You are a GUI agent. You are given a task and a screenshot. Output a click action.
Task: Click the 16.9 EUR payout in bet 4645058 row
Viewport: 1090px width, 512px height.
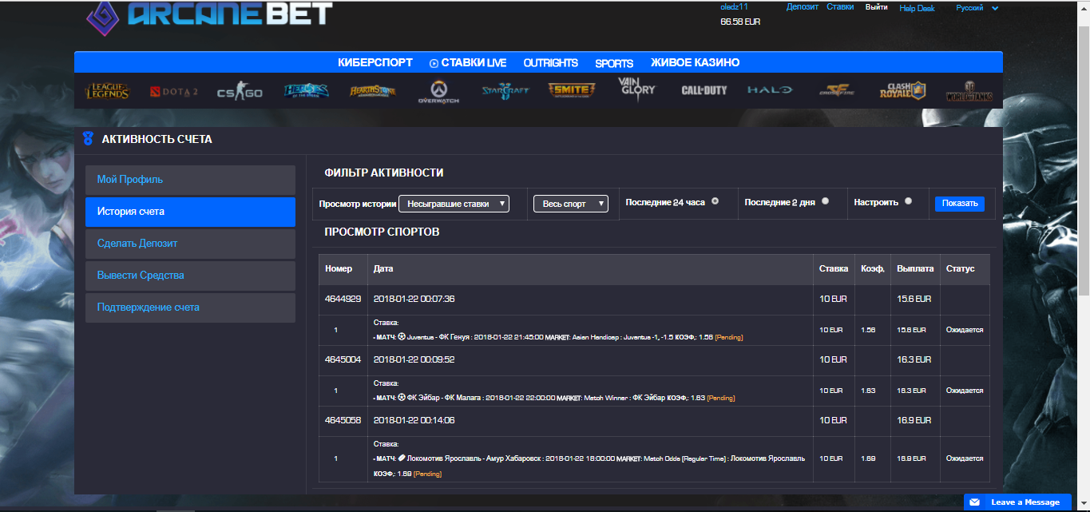click(914, 420)
